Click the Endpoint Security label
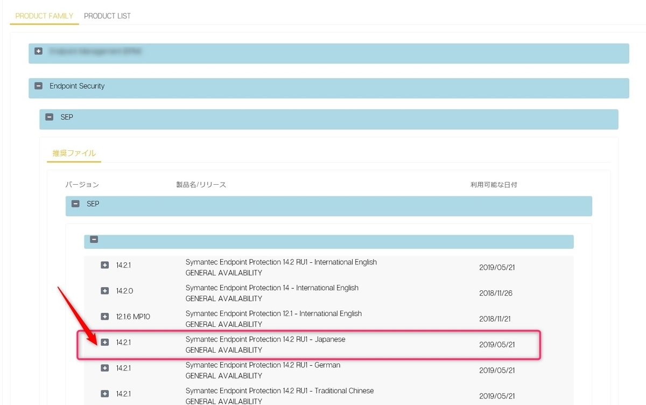Viewport: 646px width, 405px height. coord(77,86)
